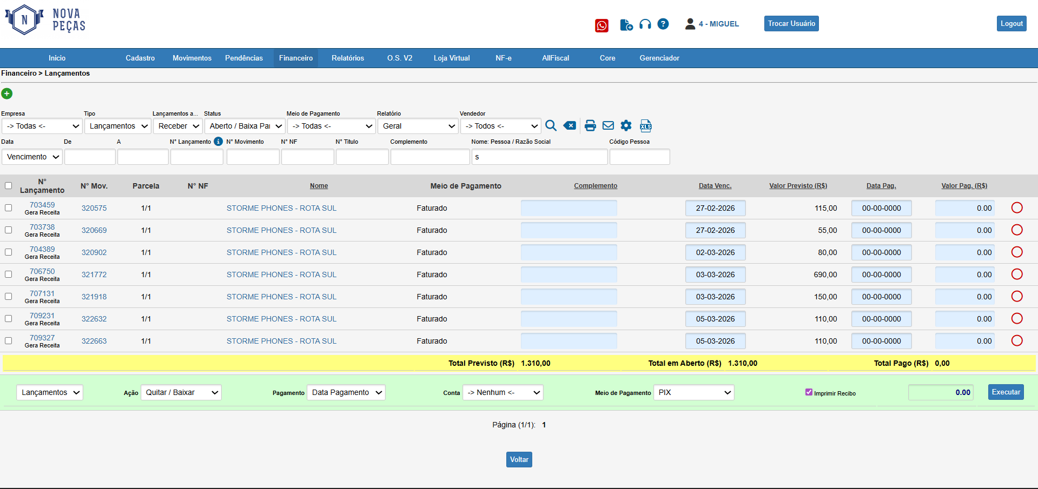The width and height of the screenshot is (1038, 489).
Task: Click the Nome Pessoa / Razão Social field
Action: (539, 157)
